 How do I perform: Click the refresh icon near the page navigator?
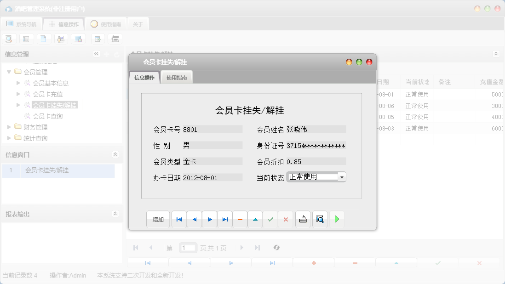click(276, 248)
